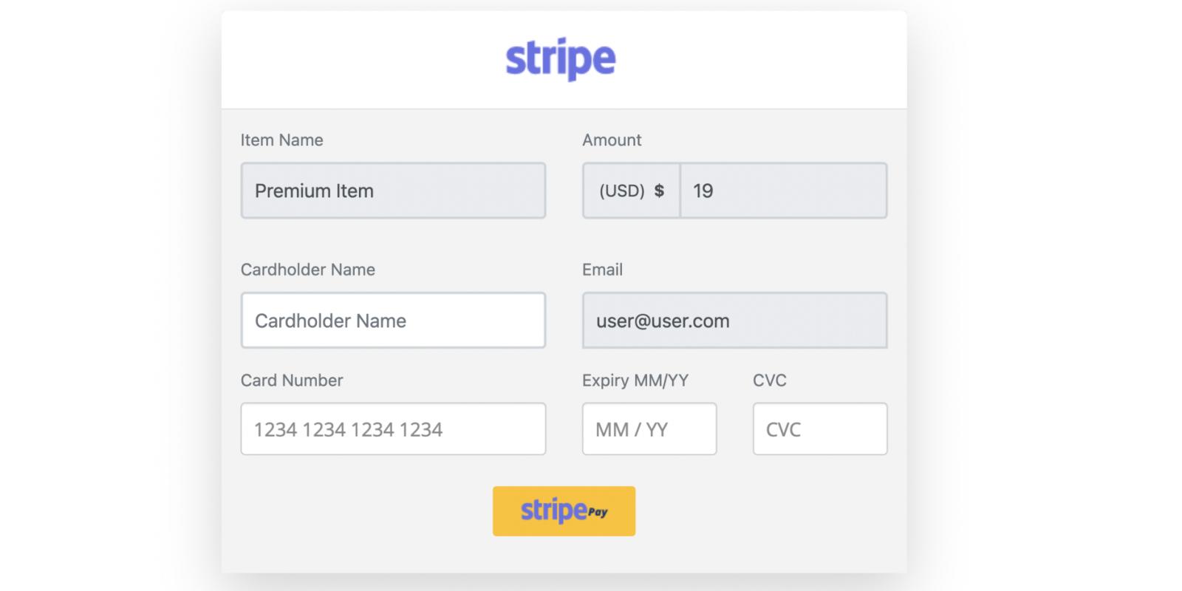Focus the CVC security code input
This screenshot has height=591, width=1182.
pos(819,429)
